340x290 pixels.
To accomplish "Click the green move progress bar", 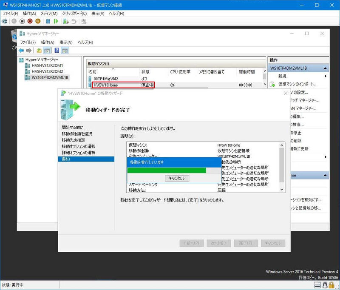I will pos(174,171).
